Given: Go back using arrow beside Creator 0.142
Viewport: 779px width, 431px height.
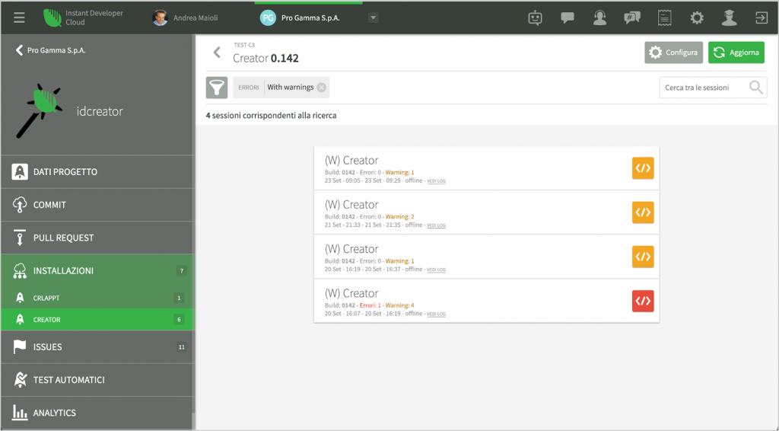Looking at the screenshot, I should [x=217, y=53].
